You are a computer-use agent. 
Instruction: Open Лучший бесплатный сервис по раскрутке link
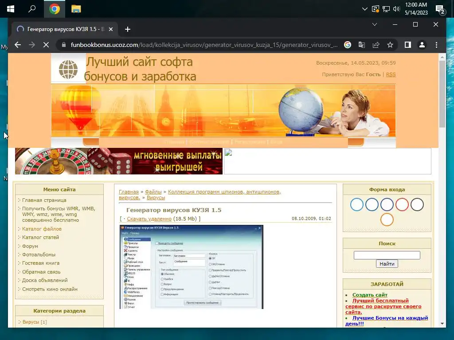pyautogui.click(x=383, y=306)
